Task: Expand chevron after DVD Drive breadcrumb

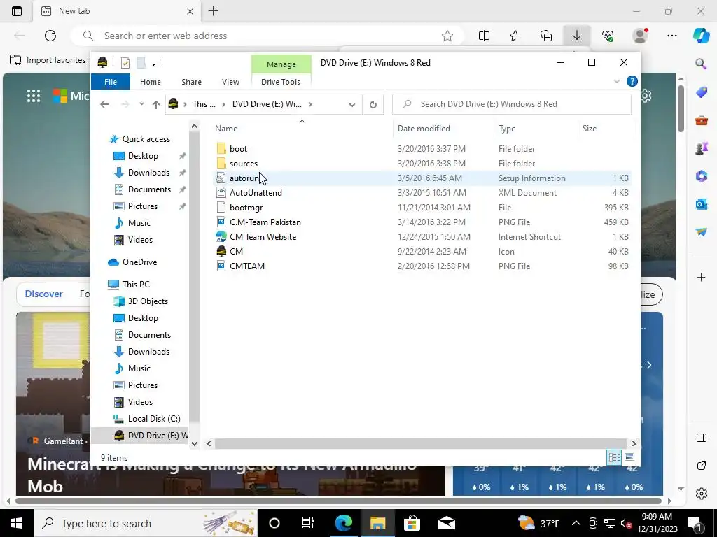Action: (310, 104)
